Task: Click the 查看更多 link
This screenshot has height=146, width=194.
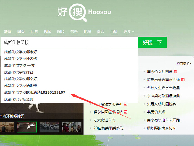Action: [x=184, y=64]
